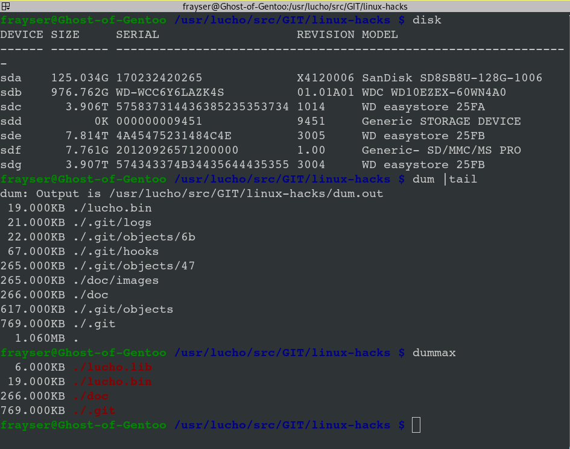570x449 pixels.
Task: Select red './lucho.lib' entry
Action: [x=112, y=367]
